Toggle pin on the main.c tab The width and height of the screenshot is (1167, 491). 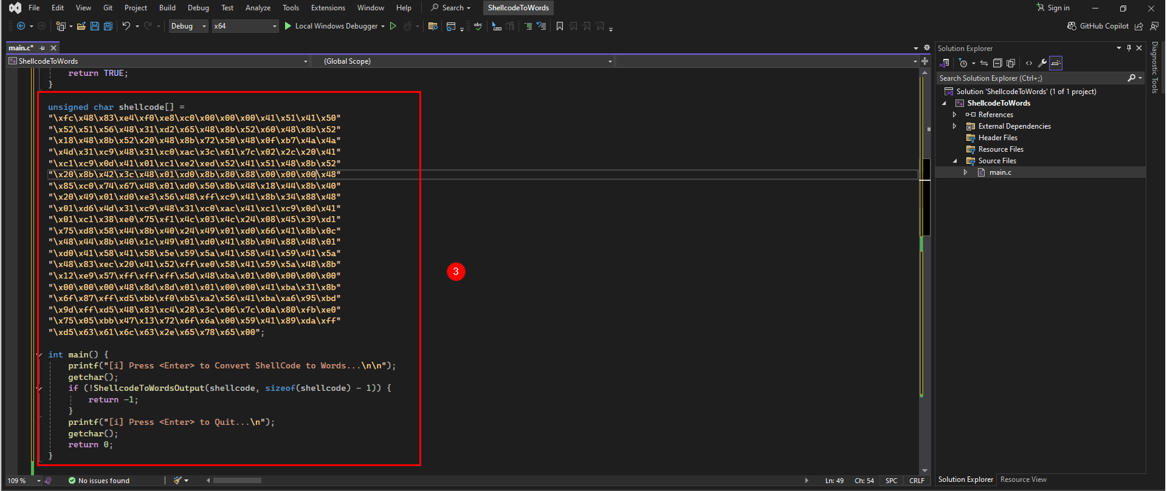[42, 48]
